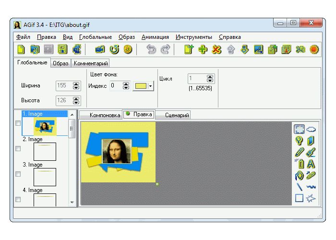The width and height of the screenshot is (336, 240).
Task: Open the Справка menu
Action: (230, 37)
